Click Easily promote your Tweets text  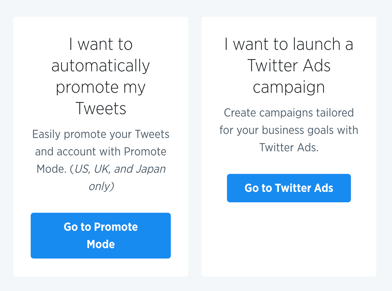coord(100,134)
